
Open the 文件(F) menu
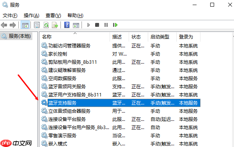(x=10, y=16)
